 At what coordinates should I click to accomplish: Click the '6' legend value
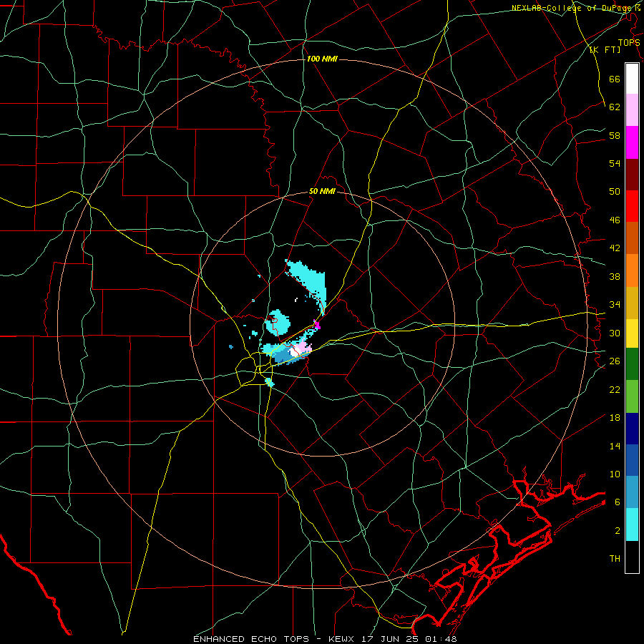click(618, 502)
